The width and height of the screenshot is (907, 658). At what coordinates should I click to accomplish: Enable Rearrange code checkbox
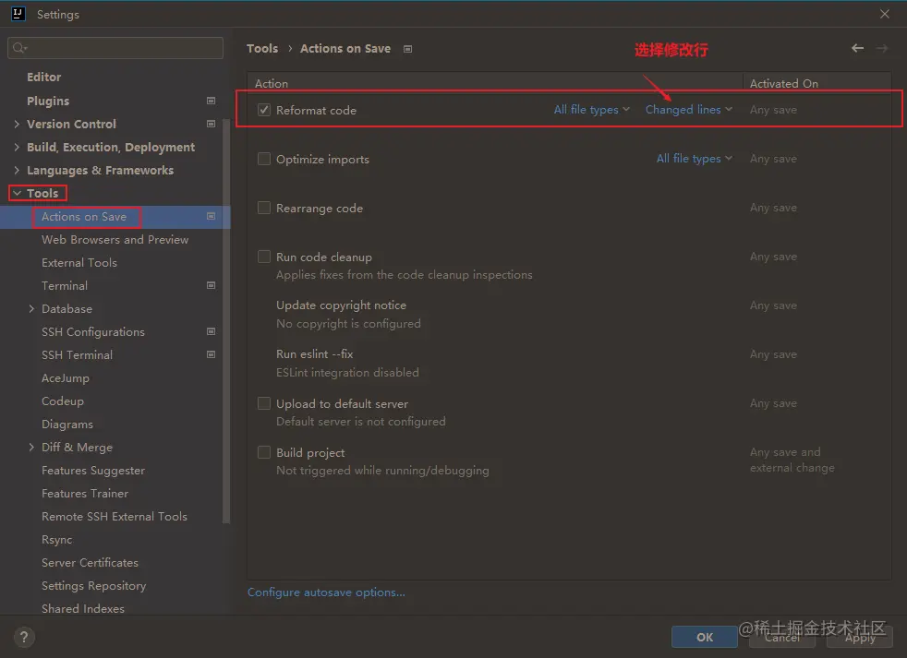(264, 208)
